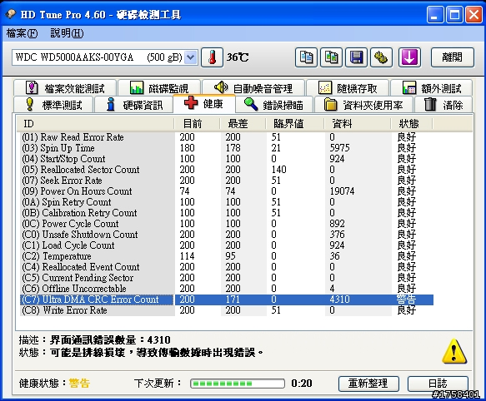The width and height of the screenshot is (486, 401).
Task: Select the Spin Up Time row
Action: click(x=227, y=148)
